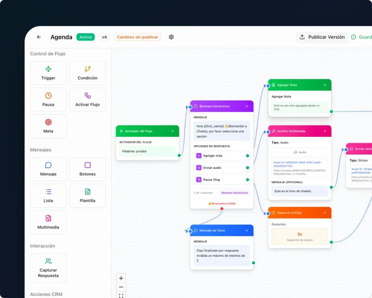Click the Interacción section heading
The width and height of the screenshot is (372, 298).
(42, 246)
